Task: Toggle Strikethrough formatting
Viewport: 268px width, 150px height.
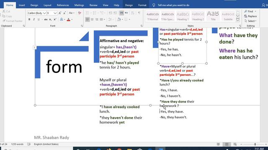Action: pyautogui.click(x=46, y=20)
